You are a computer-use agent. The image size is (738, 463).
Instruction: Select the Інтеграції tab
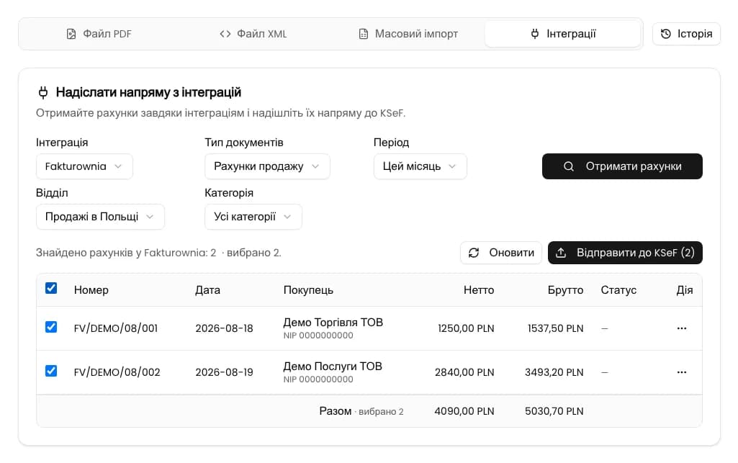tap(562, 34)
